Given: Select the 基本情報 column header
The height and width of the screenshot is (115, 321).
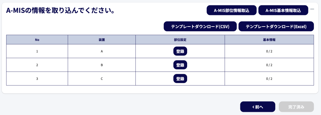Looking at the screenshot, I should coord(269,40).
